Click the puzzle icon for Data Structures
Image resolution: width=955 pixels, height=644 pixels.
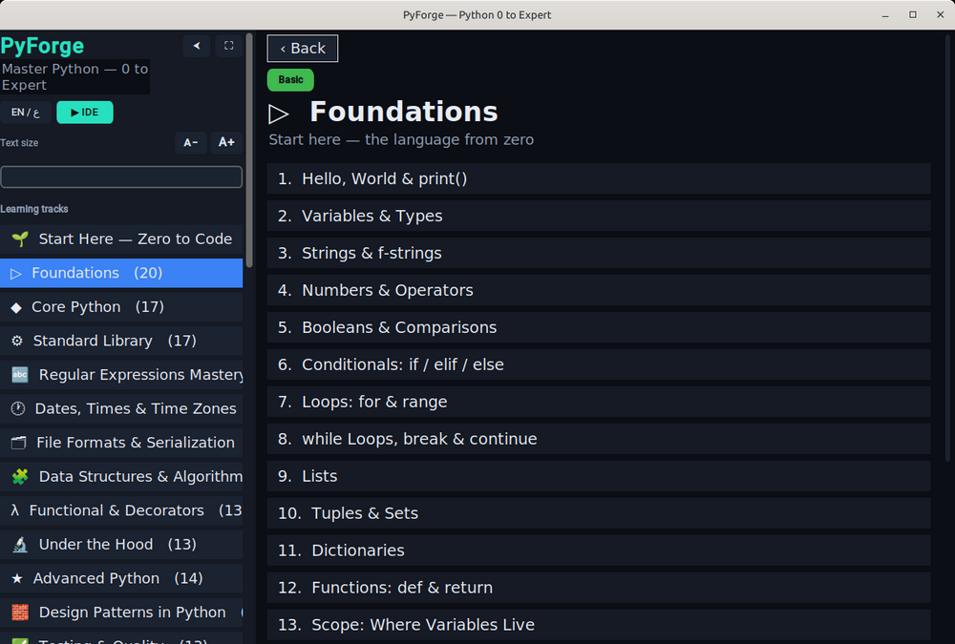pos(20,477)
